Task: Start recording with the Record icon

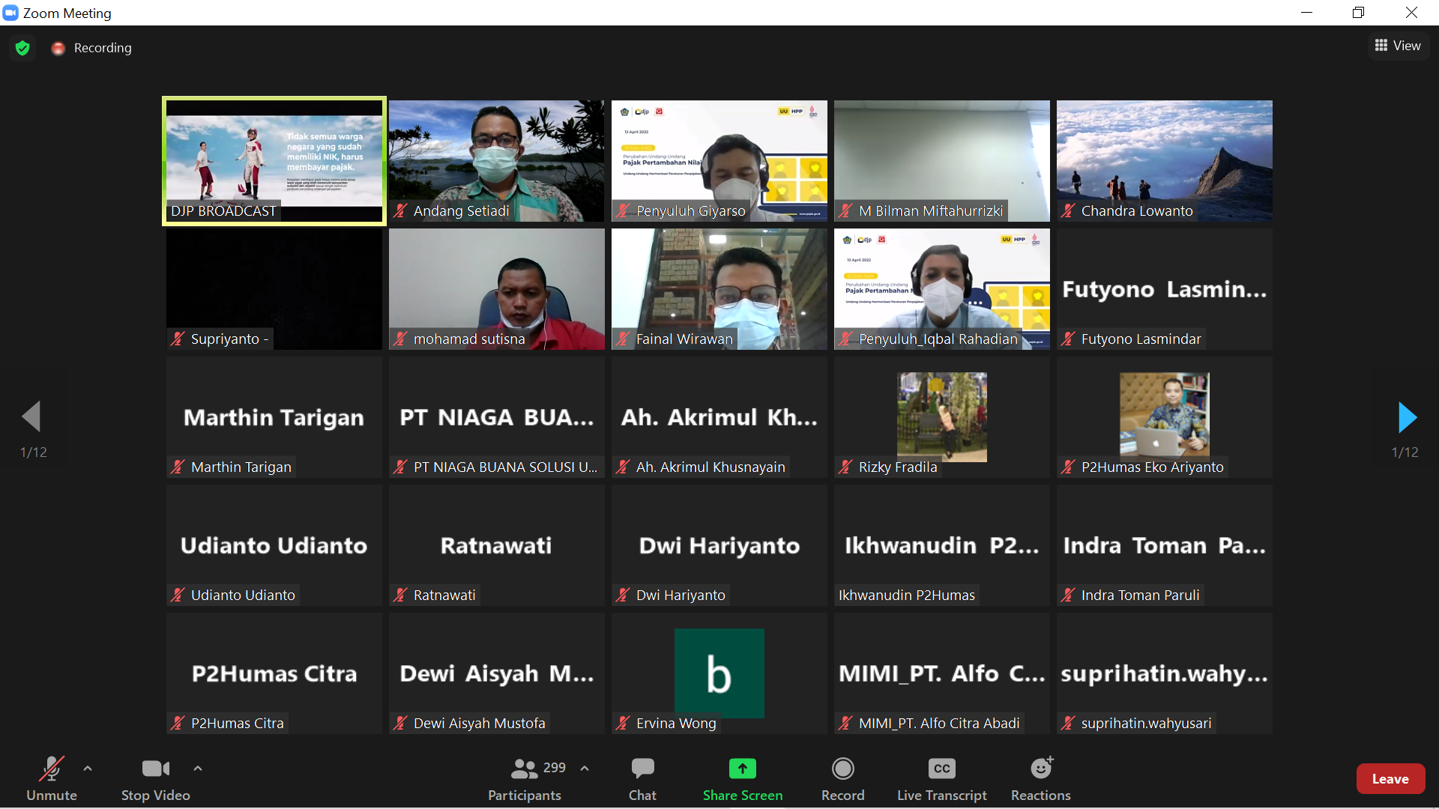Action: click(x=842, y=769)
